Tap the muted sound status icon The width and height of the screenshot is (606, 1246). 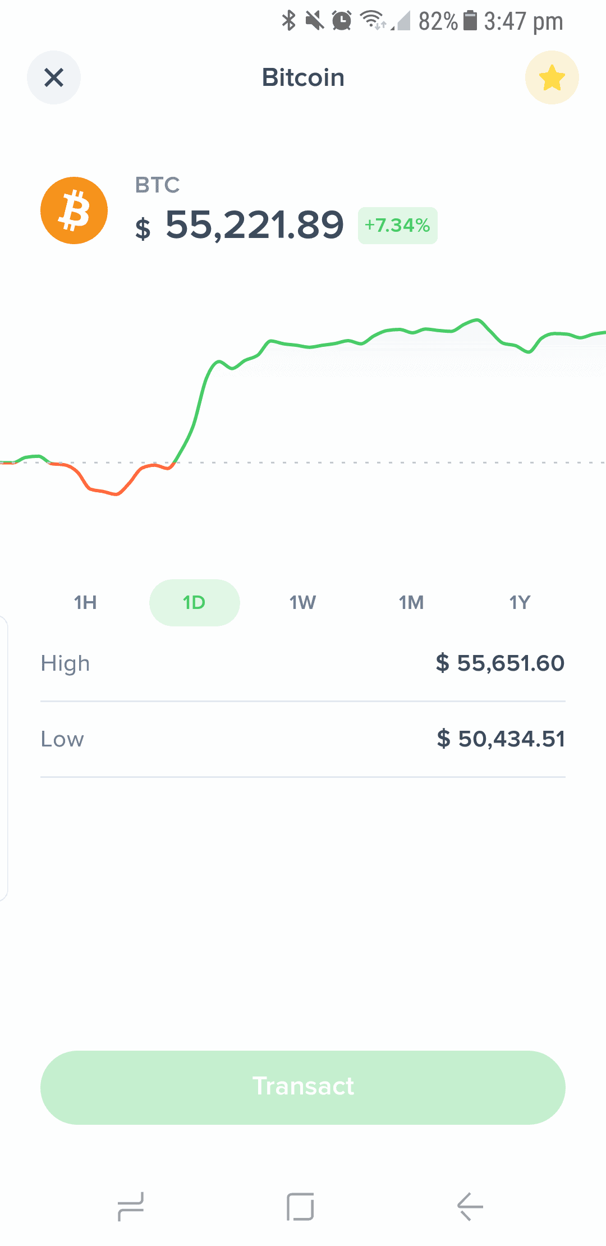tap(315, 21)
